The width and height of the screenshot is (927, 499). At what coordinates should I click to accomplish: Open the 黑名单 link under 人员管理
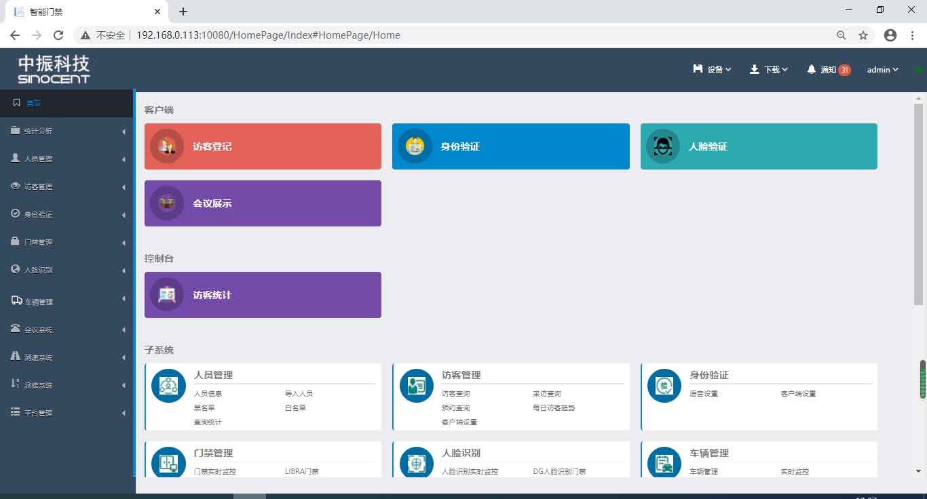click(204, 408)
